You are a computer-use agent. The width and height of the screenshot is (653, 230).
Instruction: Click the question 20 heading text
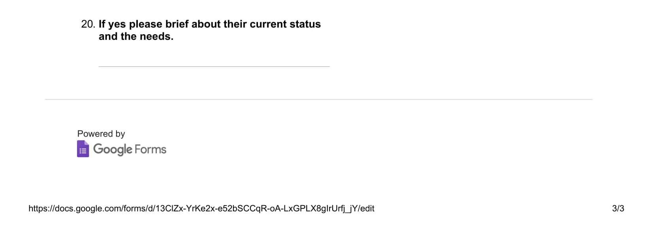(x=210, y=30)
